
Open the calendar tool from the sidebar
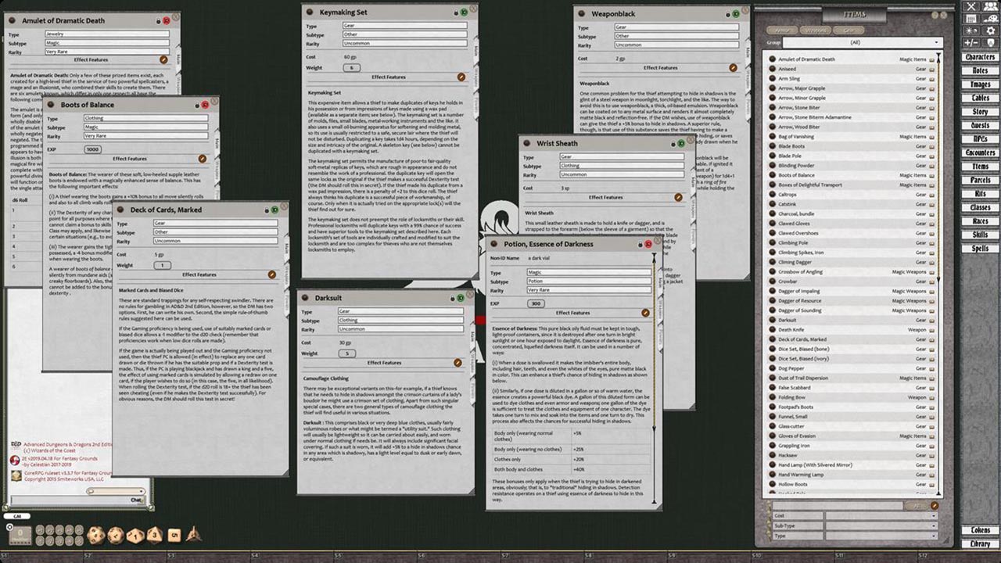click(x=972, y=18)
